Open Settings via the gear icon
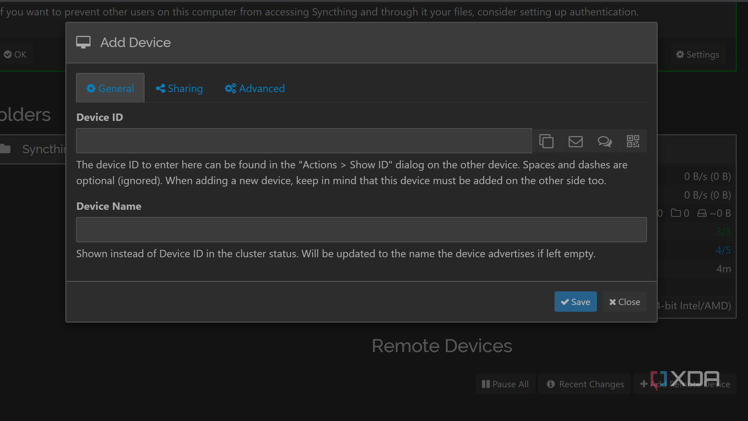This screenshot has width=748, height=421. point(680,54)
